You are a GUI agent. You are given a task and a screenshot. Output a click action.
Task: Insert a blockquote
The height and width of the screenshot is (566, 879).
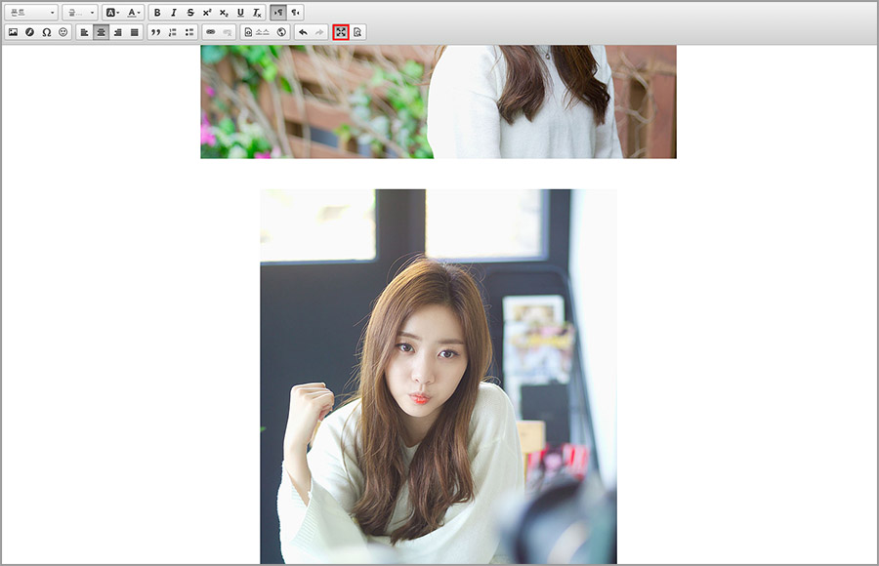pyautogui.click(x=155, y=32)
